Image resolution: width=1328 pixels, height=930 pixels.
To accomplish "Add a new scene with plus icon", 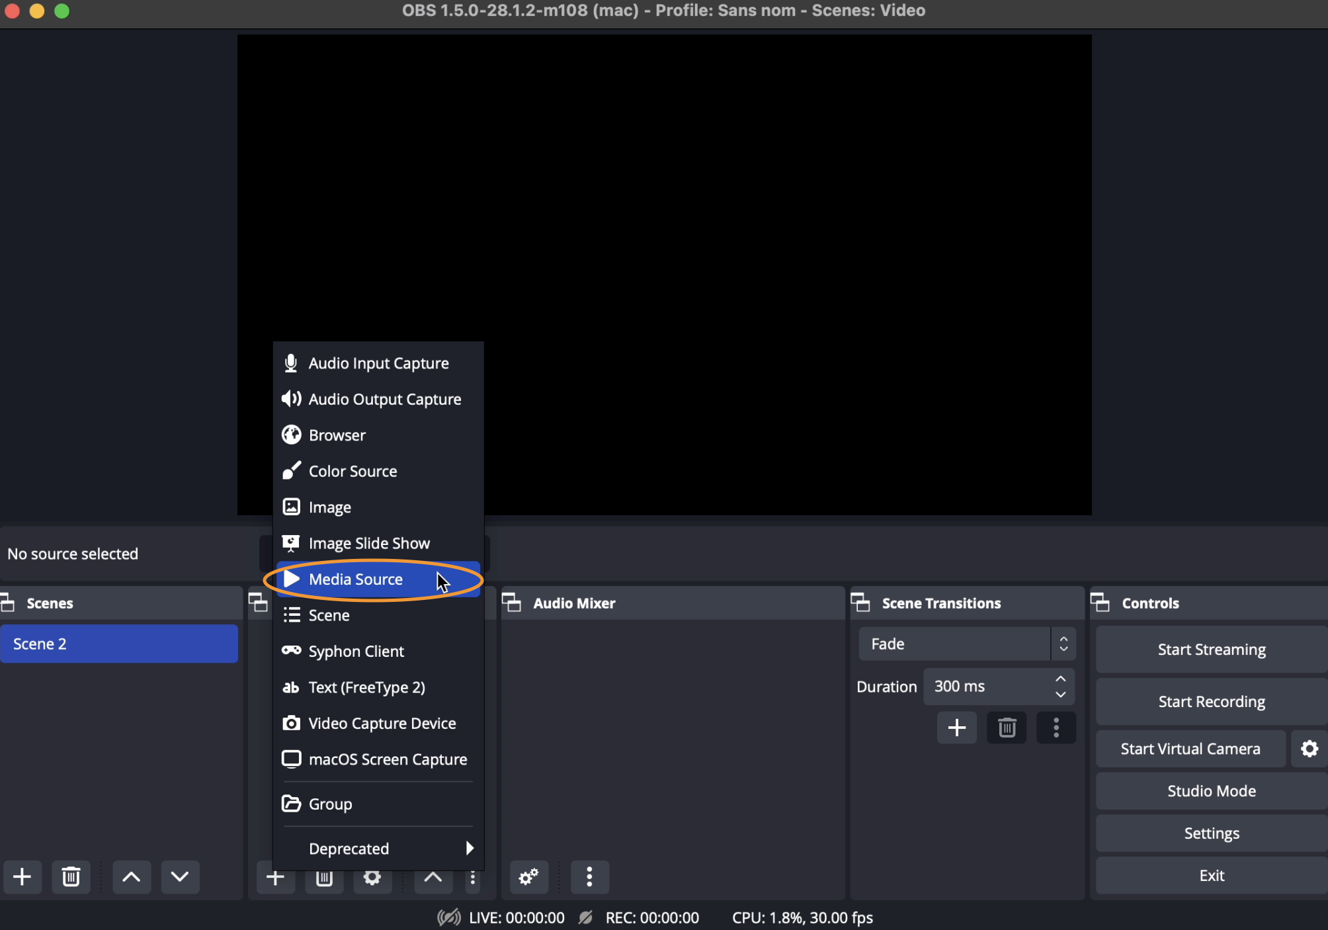I will tap(22, 877).
